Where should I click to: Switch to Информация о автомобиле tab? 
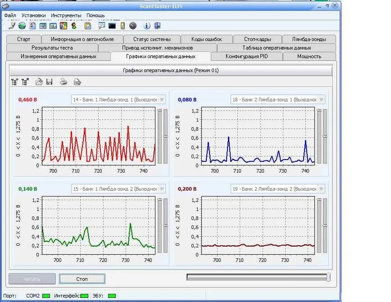[82, 39]
